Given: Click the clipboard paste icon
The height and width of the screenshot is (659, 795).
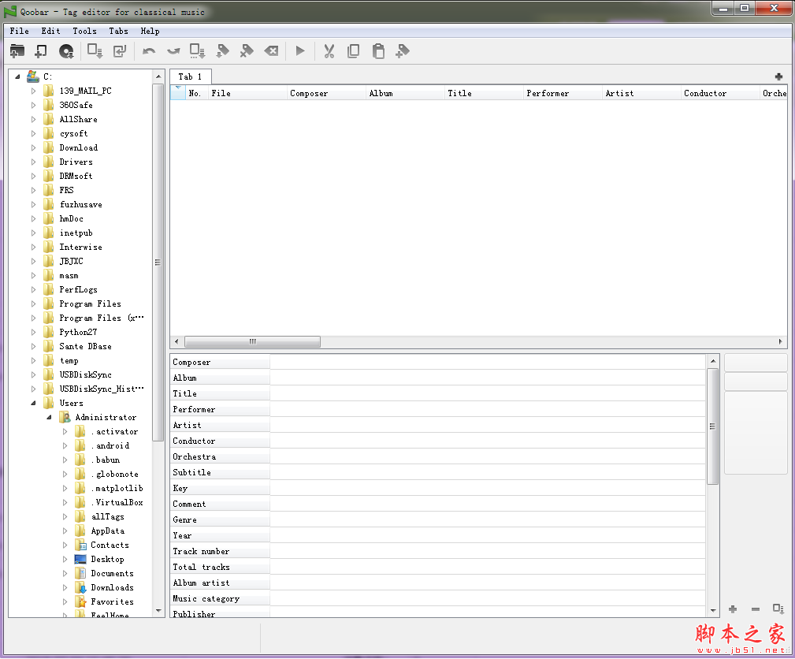Looking at the screenshot, I should pyautogui.click(x=378, y=51).
